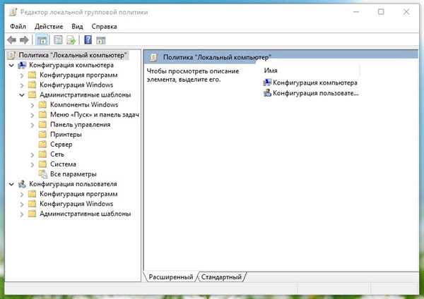Image resolution: width=424 pixels, height=299 pixels.
Task: Select Компоненты Windows label in tree
Action: 84,104
